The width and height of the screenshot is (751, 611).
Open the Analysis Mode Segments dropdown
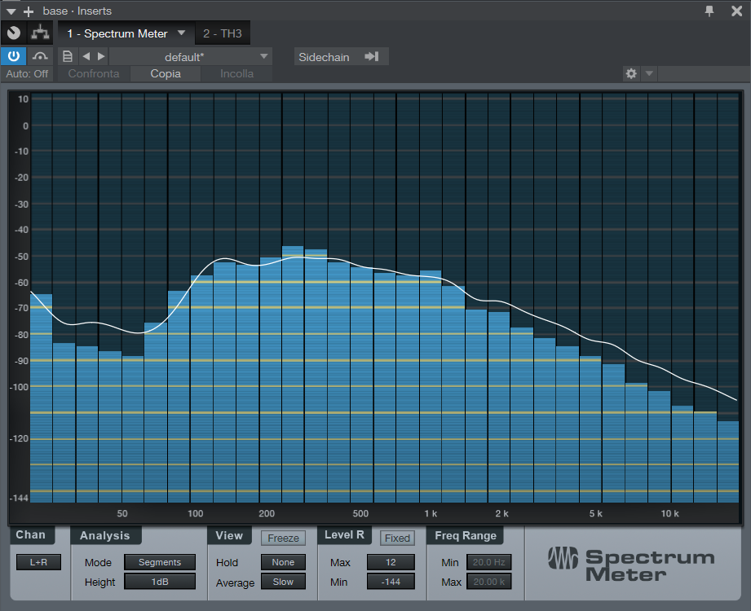pos(160,562)
